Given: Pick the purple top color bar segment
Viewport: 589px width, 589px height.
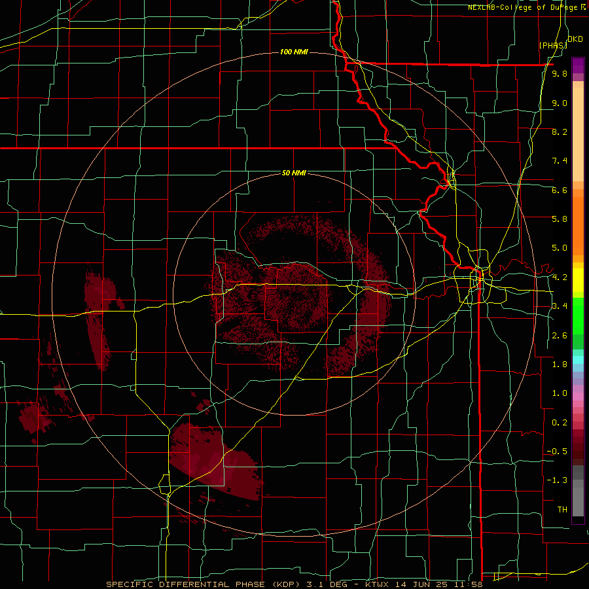Looking at the screenshot, I should (x=578, y=65).
